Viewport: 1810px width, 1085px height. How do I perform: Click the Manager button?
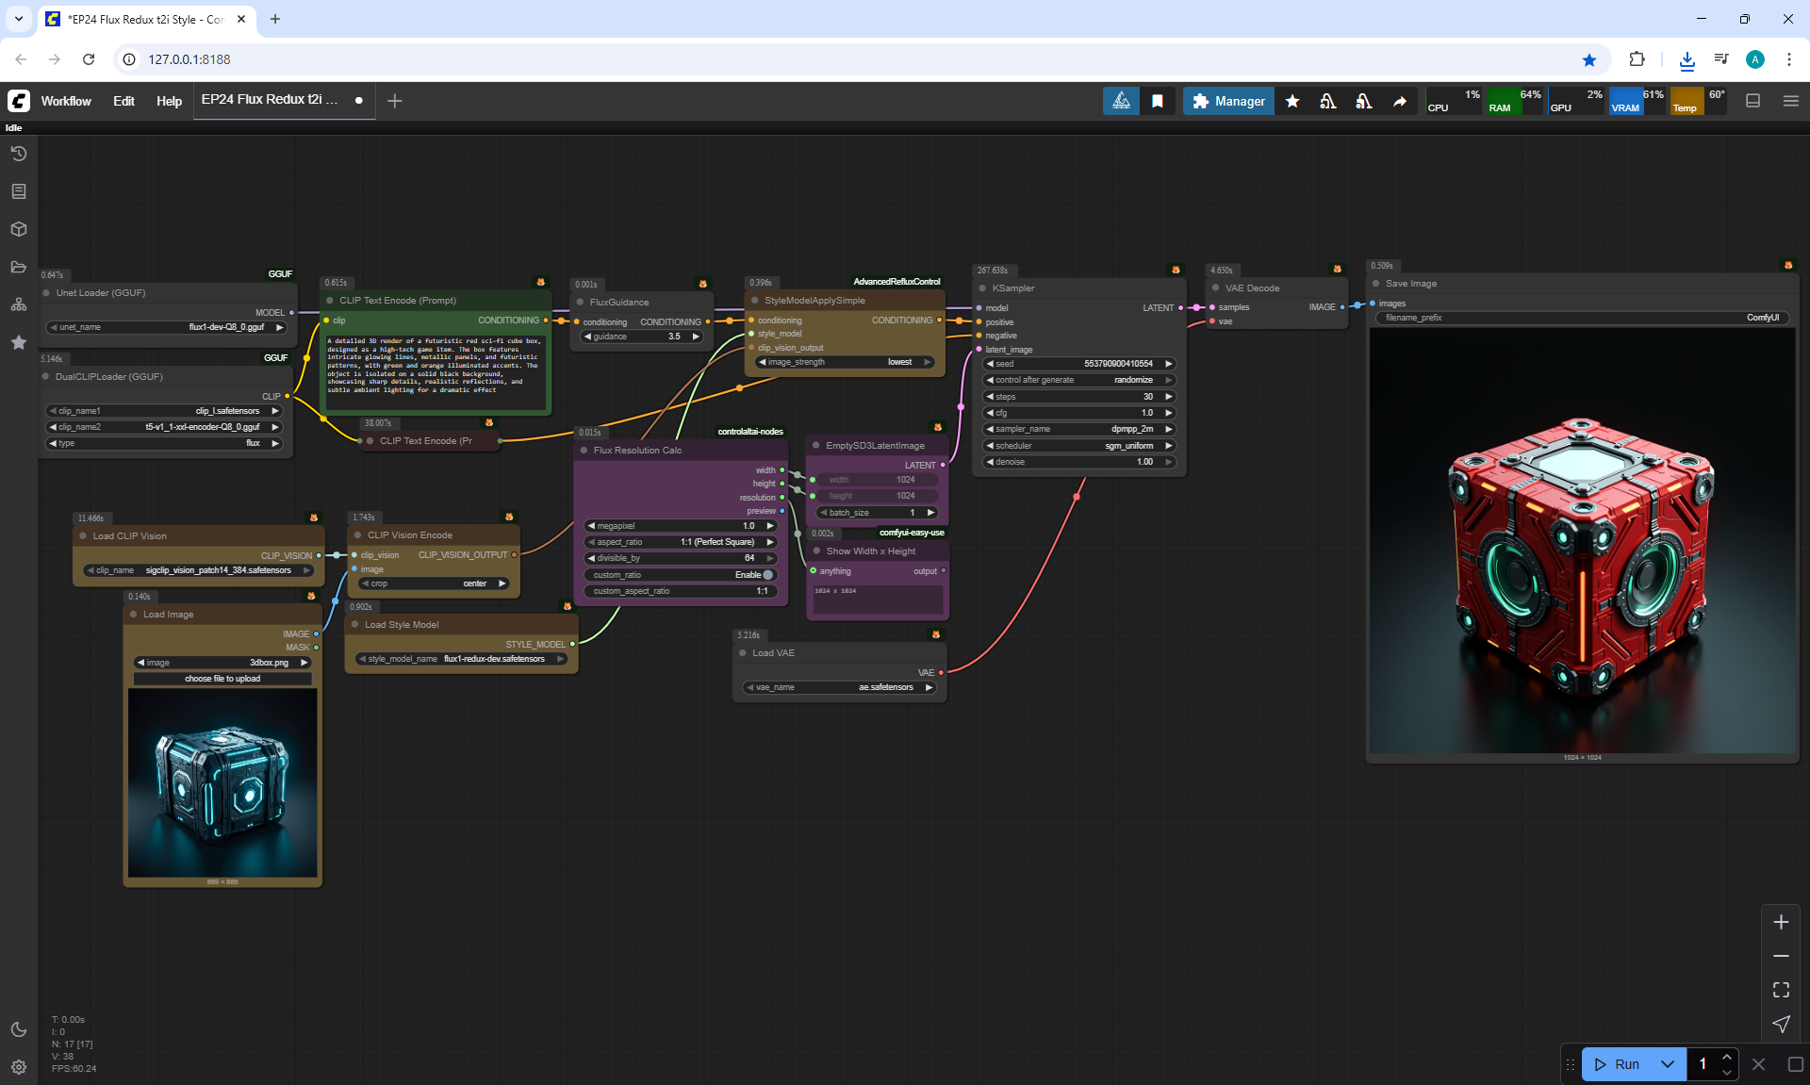[1228, 101]
